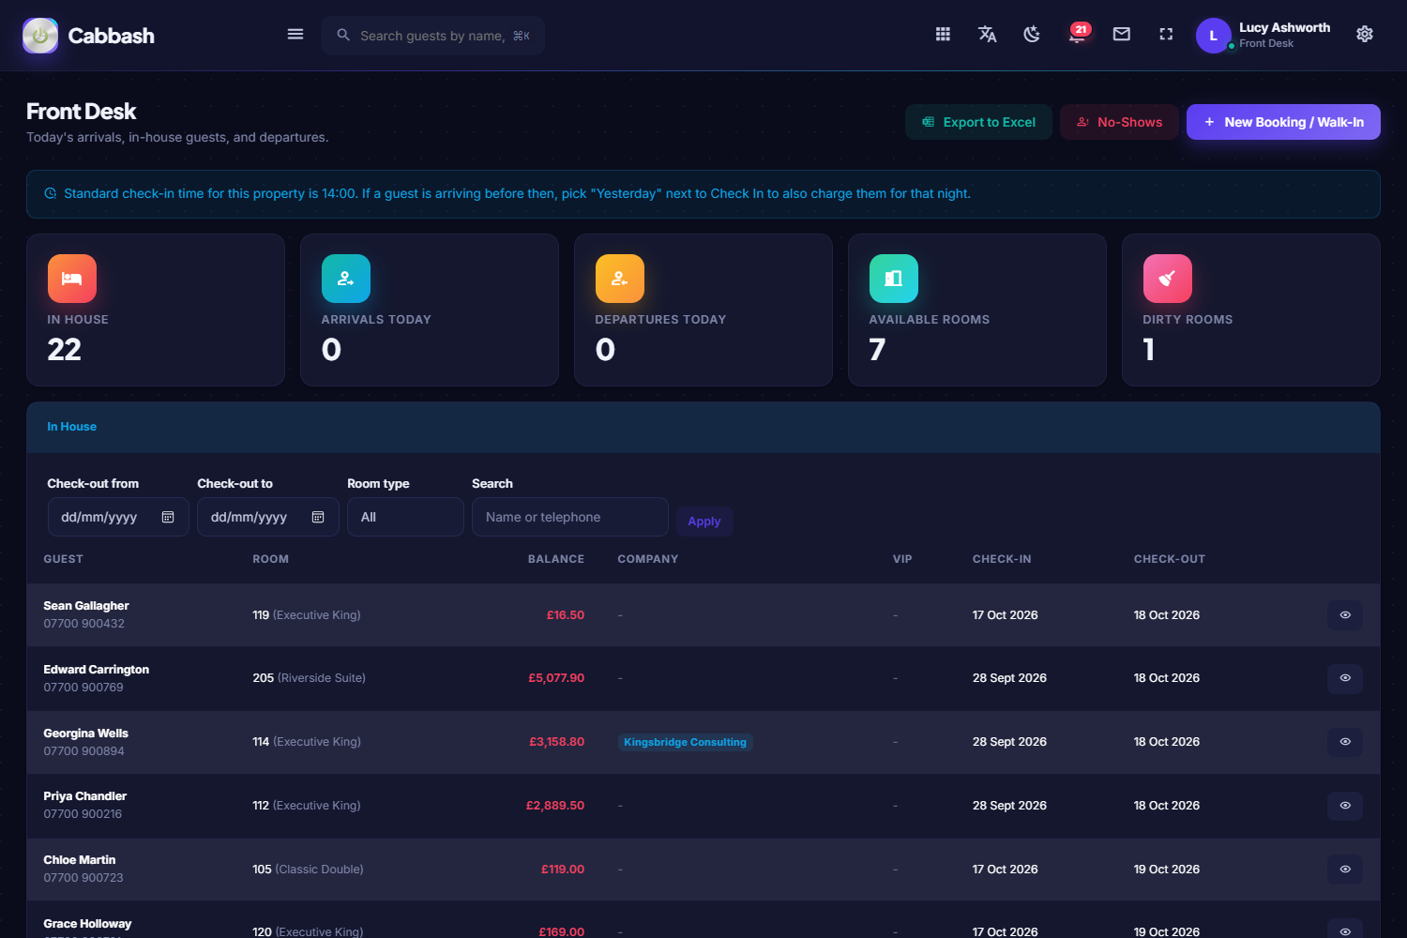
Task: Focus the guest search box in header
Action: [433, 36]
